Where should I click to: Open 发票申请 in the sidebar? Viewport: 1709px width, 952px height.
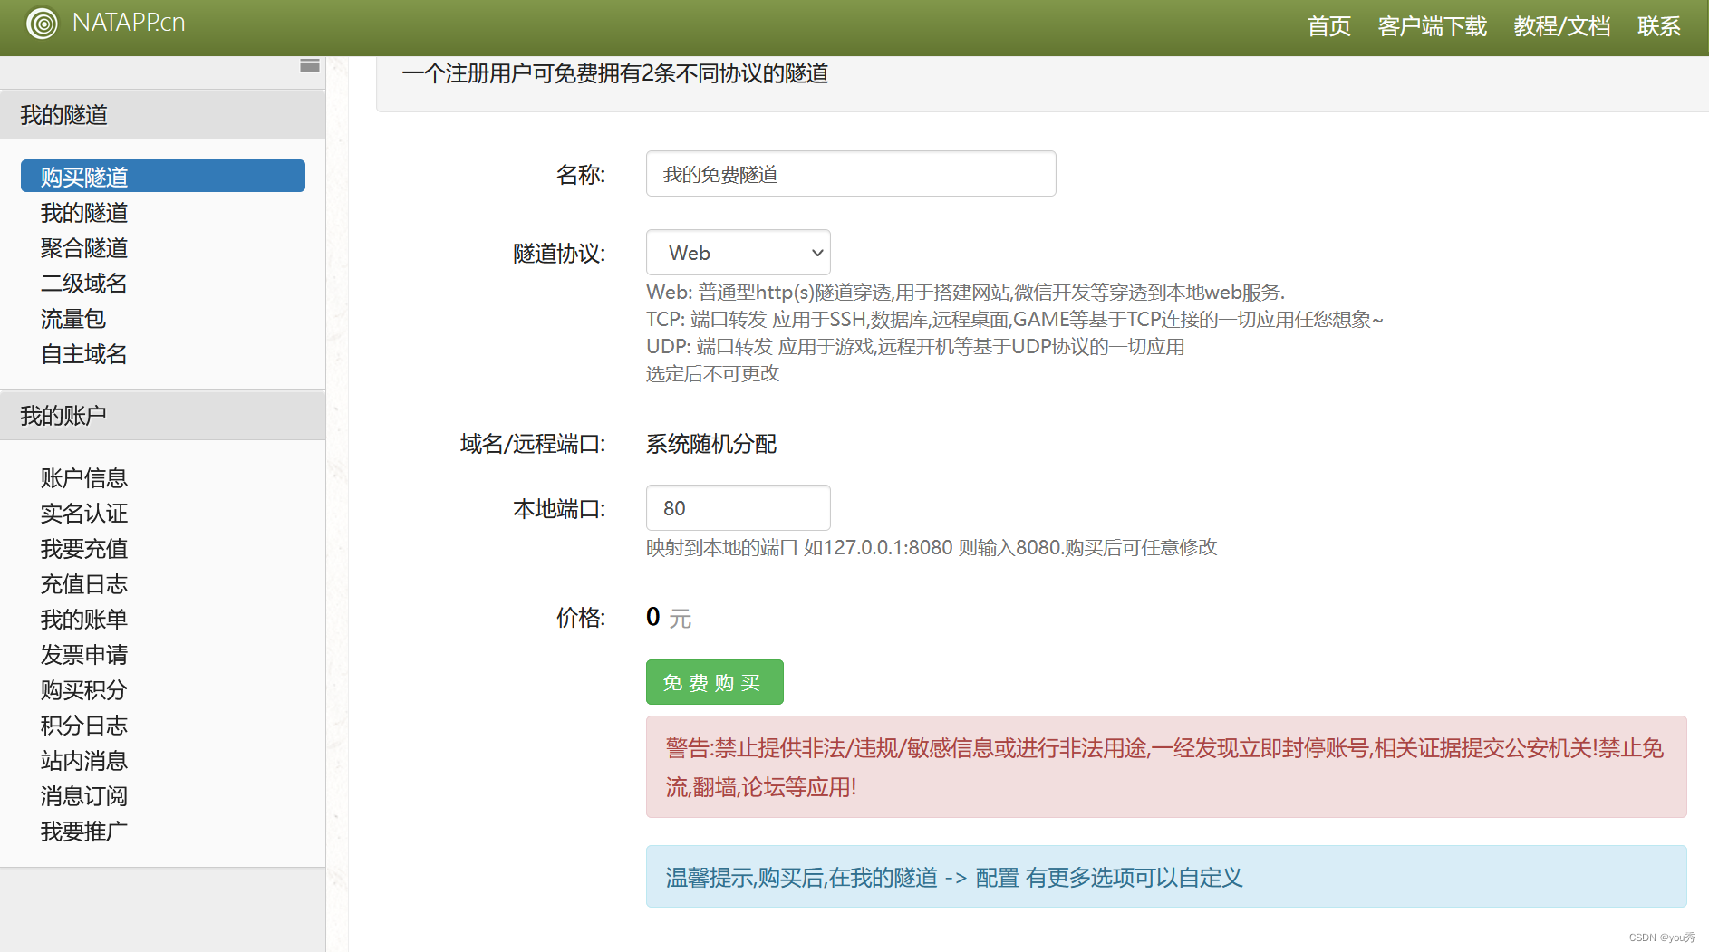coord(84,655)
